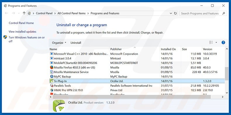Open Control Panel Home
The image size is (231, 115).
(x=21, y=23)
